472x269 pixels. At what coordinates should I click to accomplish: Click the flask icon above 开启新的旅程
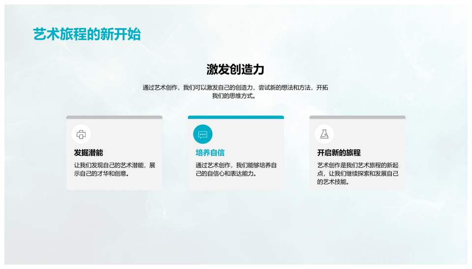click(x=324, y=134)
